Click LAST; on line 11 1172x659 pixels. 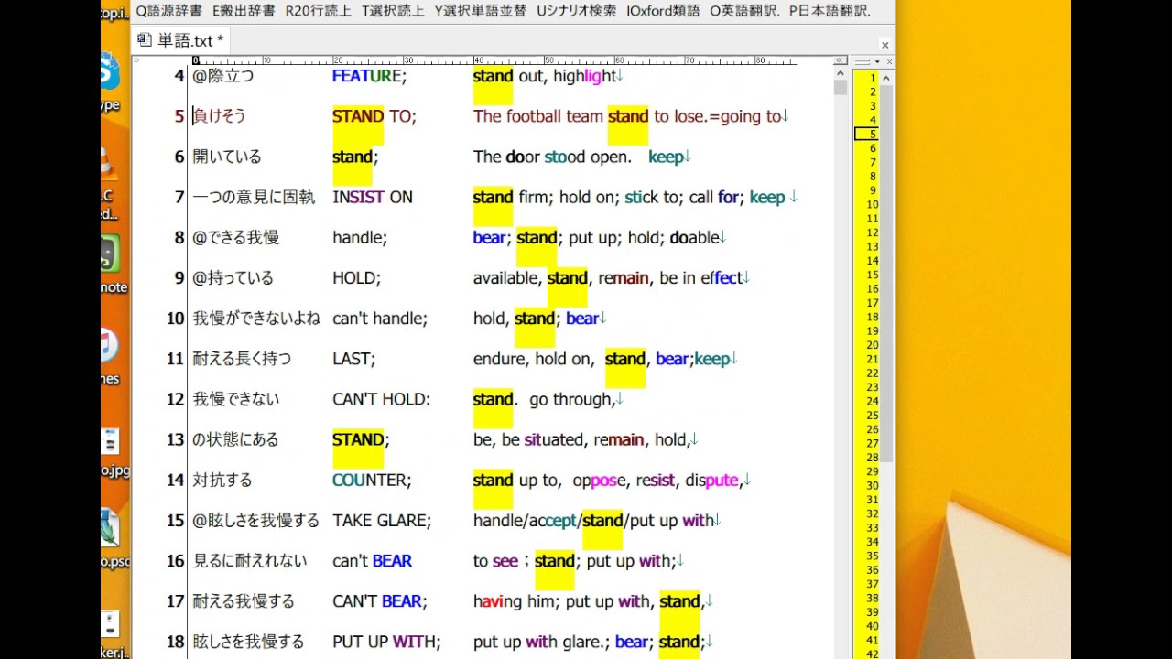point(353,359)
